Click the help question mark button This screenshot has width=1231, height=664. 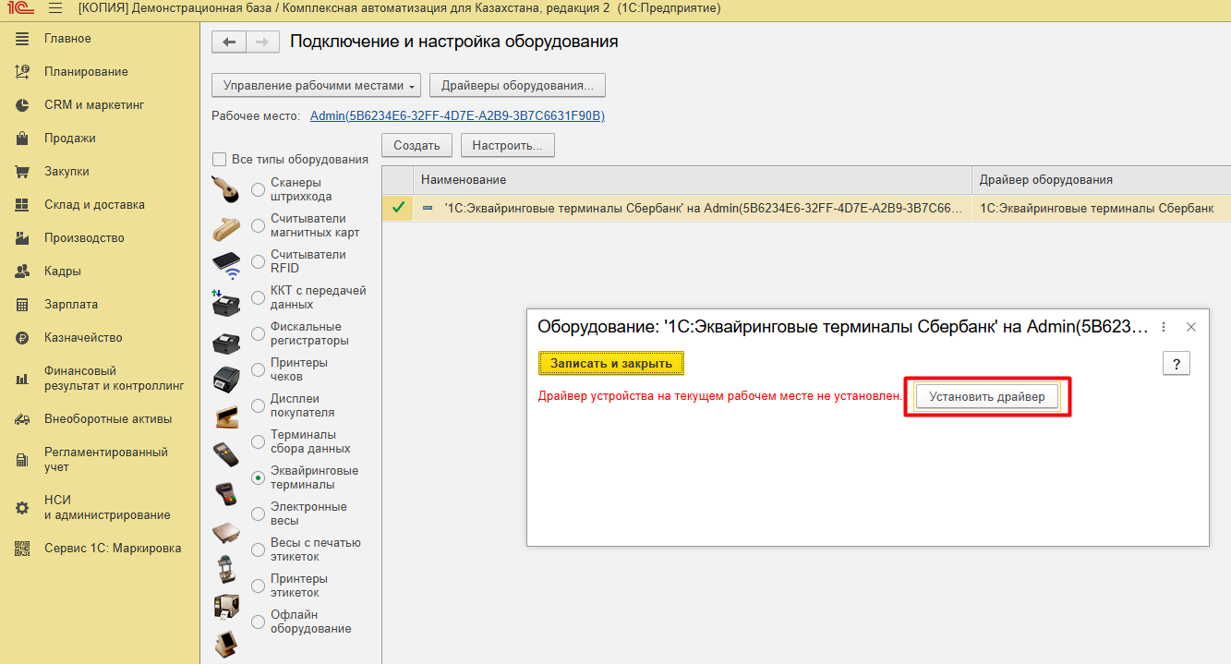(x=1176, y=364)
